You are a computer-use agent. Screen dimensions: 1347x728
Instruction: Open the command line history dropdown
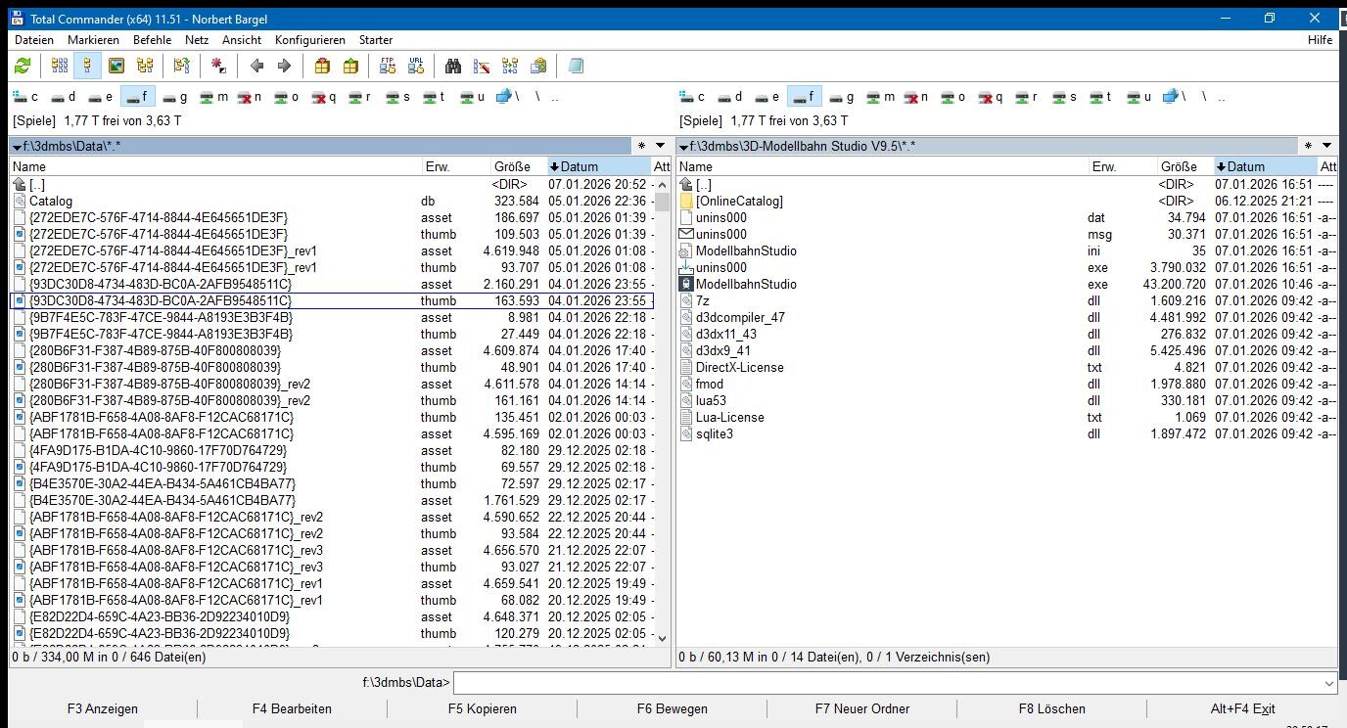pyautogui.click(x=1328, y=683)
